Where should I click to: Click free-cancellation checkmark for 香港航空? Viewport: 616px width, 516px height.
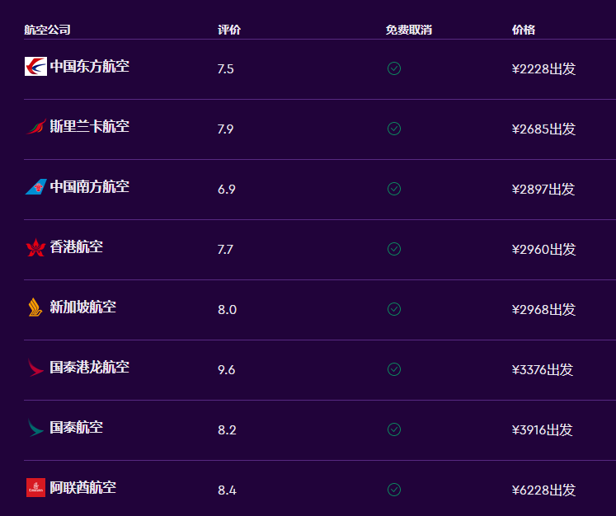pyautogui.click(x=394, y=249)
